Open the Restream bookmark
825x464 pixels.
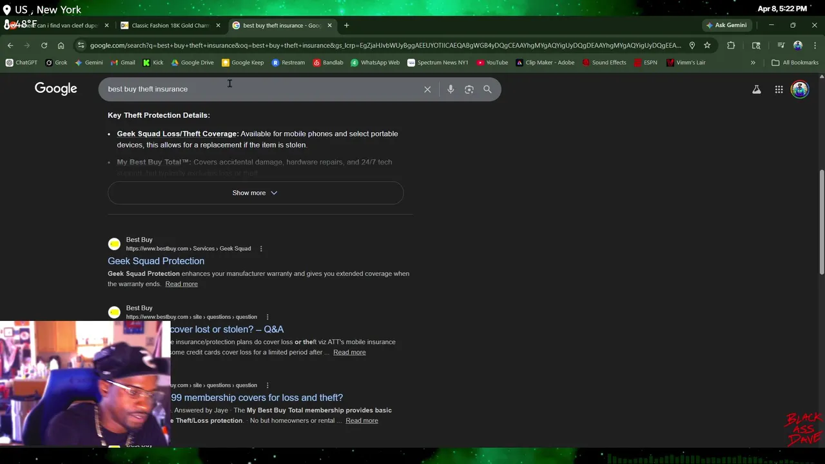click(x=288, y=63)
